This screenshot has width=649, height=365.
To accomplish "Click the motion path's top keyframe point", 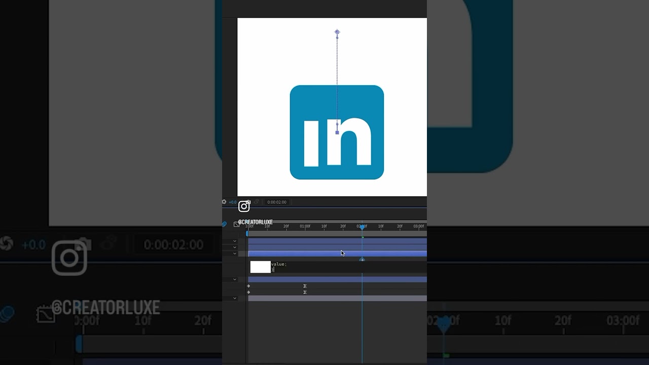I will pos(337,32).
